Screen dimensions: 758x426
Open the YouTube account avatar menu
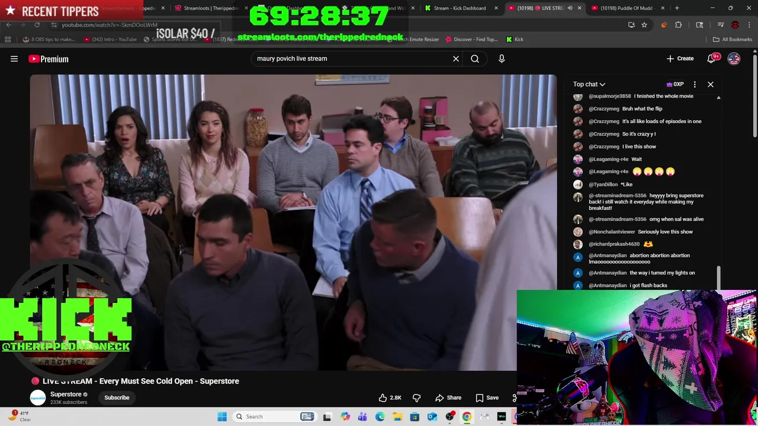pos(734,59)
